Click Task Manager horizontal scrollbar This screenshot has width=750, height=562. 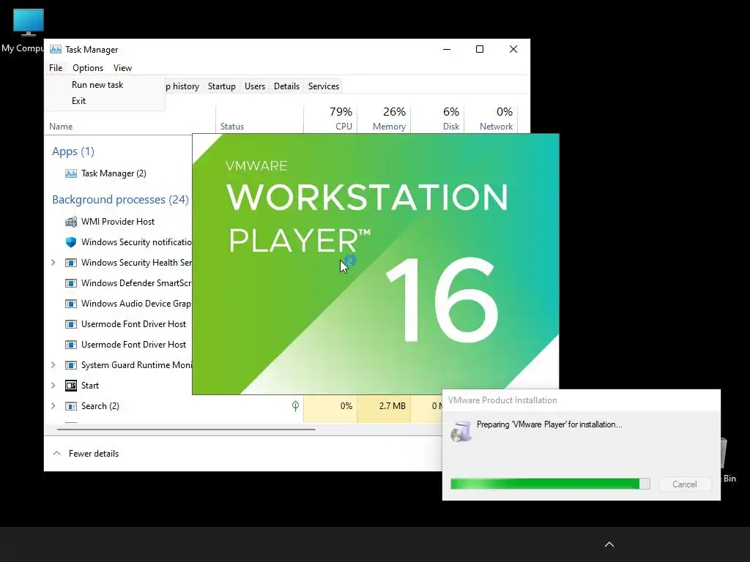click(x=185, y=429)
